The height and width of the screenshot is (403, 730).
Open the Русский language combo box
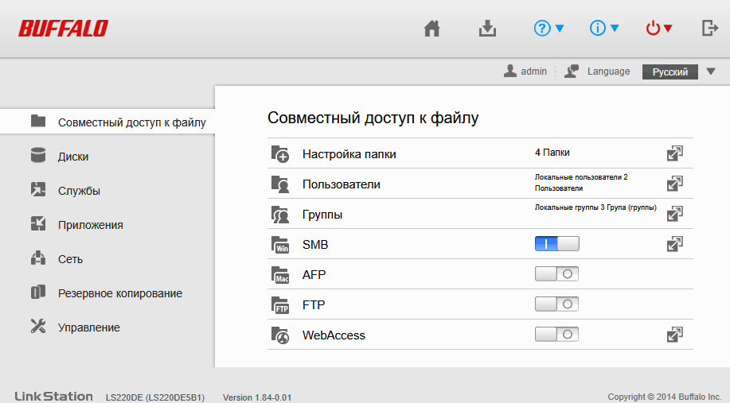[670, 72]
